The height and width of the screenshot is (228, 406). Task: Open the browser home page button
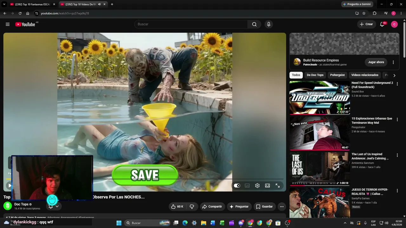pos(28,13)
